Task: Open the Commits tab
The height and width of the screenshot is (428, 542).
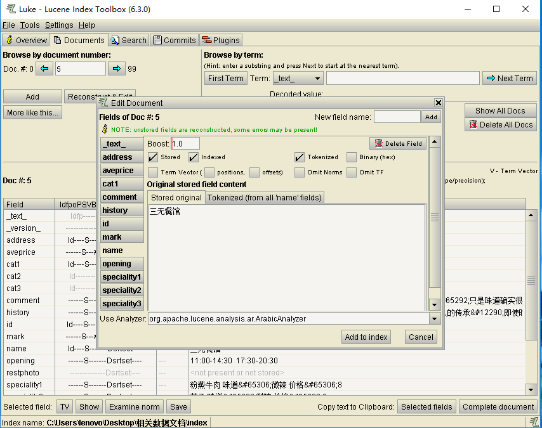Action: point(175,40)
